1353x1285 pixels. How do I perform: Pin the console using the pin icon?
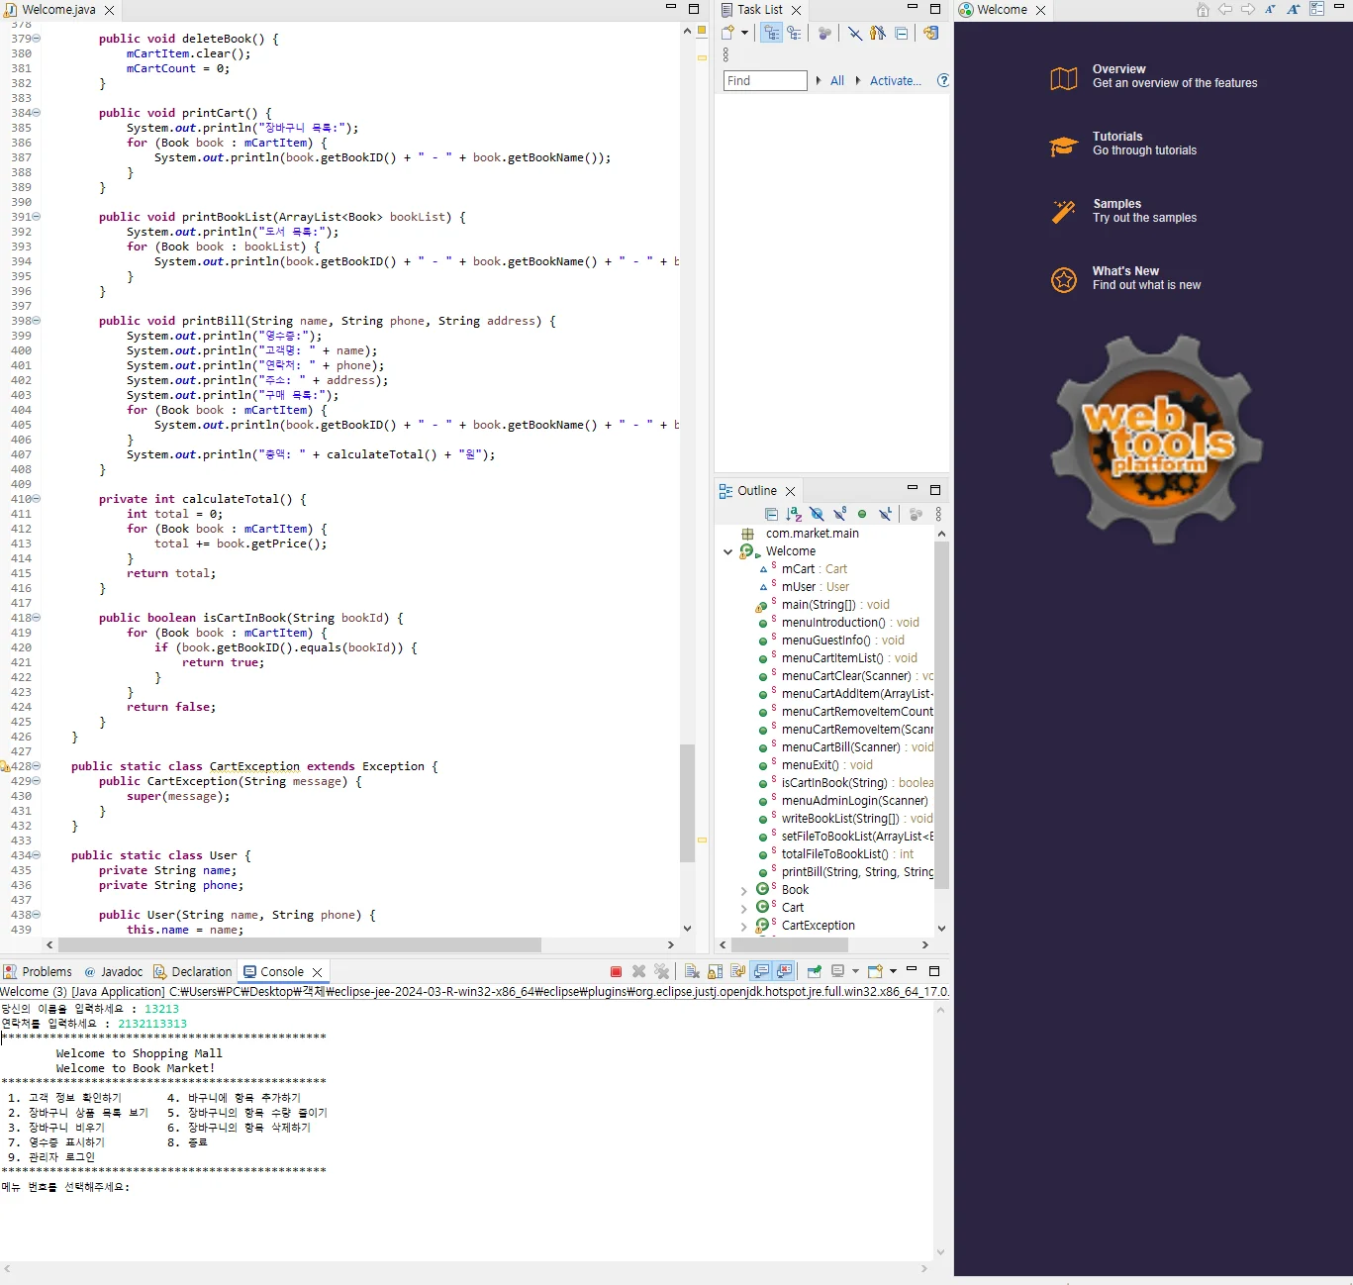815,971
